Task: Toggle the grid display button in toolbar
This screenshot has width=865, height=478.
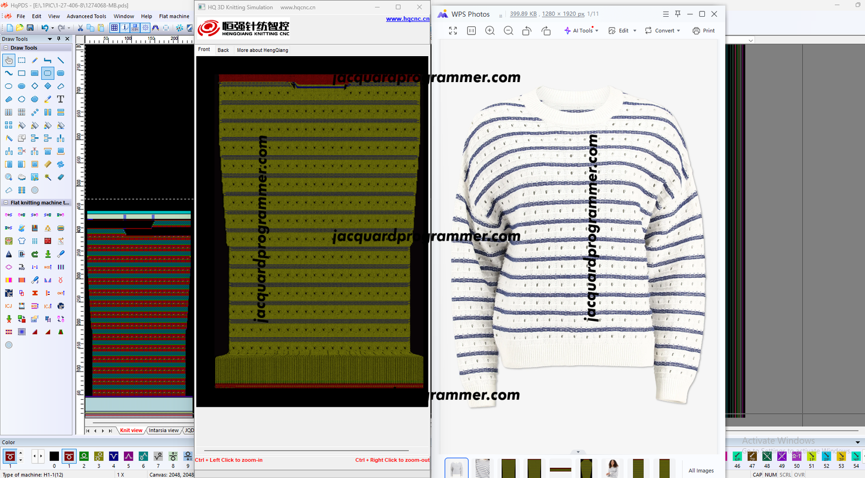Action: point(115,28)
